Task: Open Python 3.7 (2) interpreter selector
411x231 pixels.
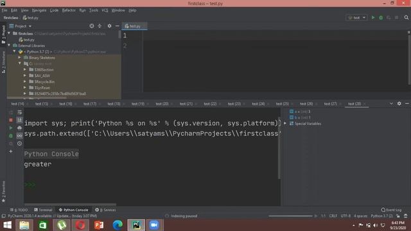Action: tap(381, 216)
